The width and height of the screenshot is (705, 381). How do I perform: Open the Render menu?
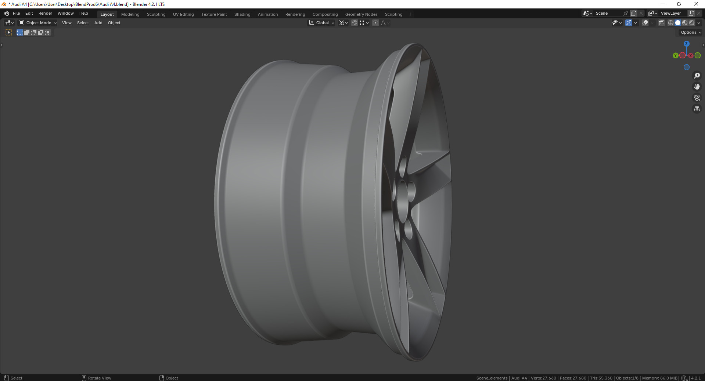pos(45,13)
